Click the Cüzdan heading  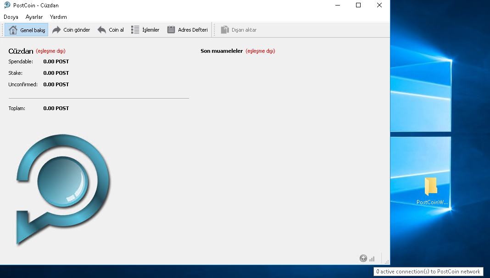click(21, 51)
